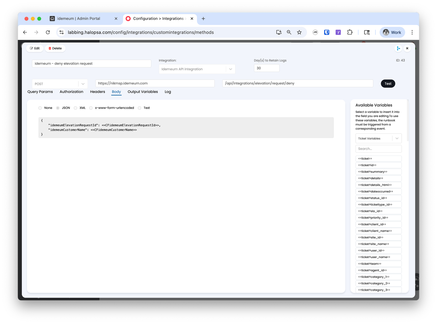
Task: Click the browser address bar URL
Action: [141, 32]
